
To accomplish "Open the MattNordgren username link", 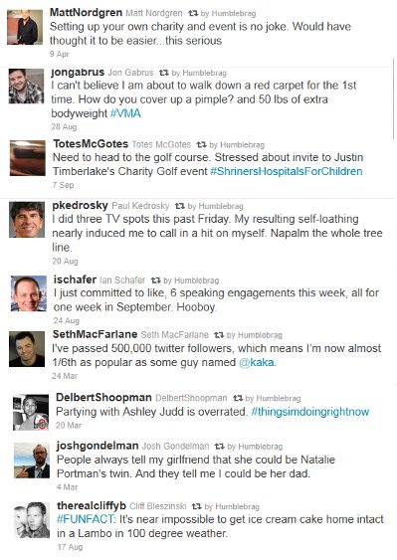I will point(86,13).
